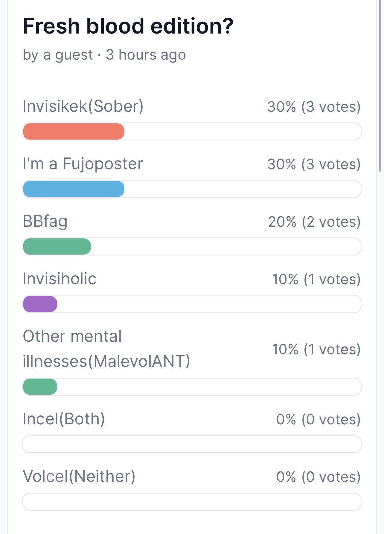Image resolution: width=384 pixels, height=534 pixels.
Task: Select the "Other mental illnesses(MalevolANT)" label
Action: tap(106, 349)
